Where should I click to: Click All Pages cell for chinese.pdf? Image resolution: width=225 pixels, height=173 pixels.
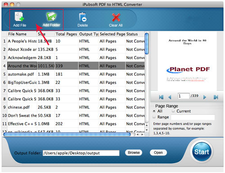112,107
